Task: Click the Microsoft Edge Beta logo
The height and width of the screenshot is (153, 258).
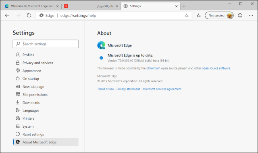Action: (x=101, y=45)
